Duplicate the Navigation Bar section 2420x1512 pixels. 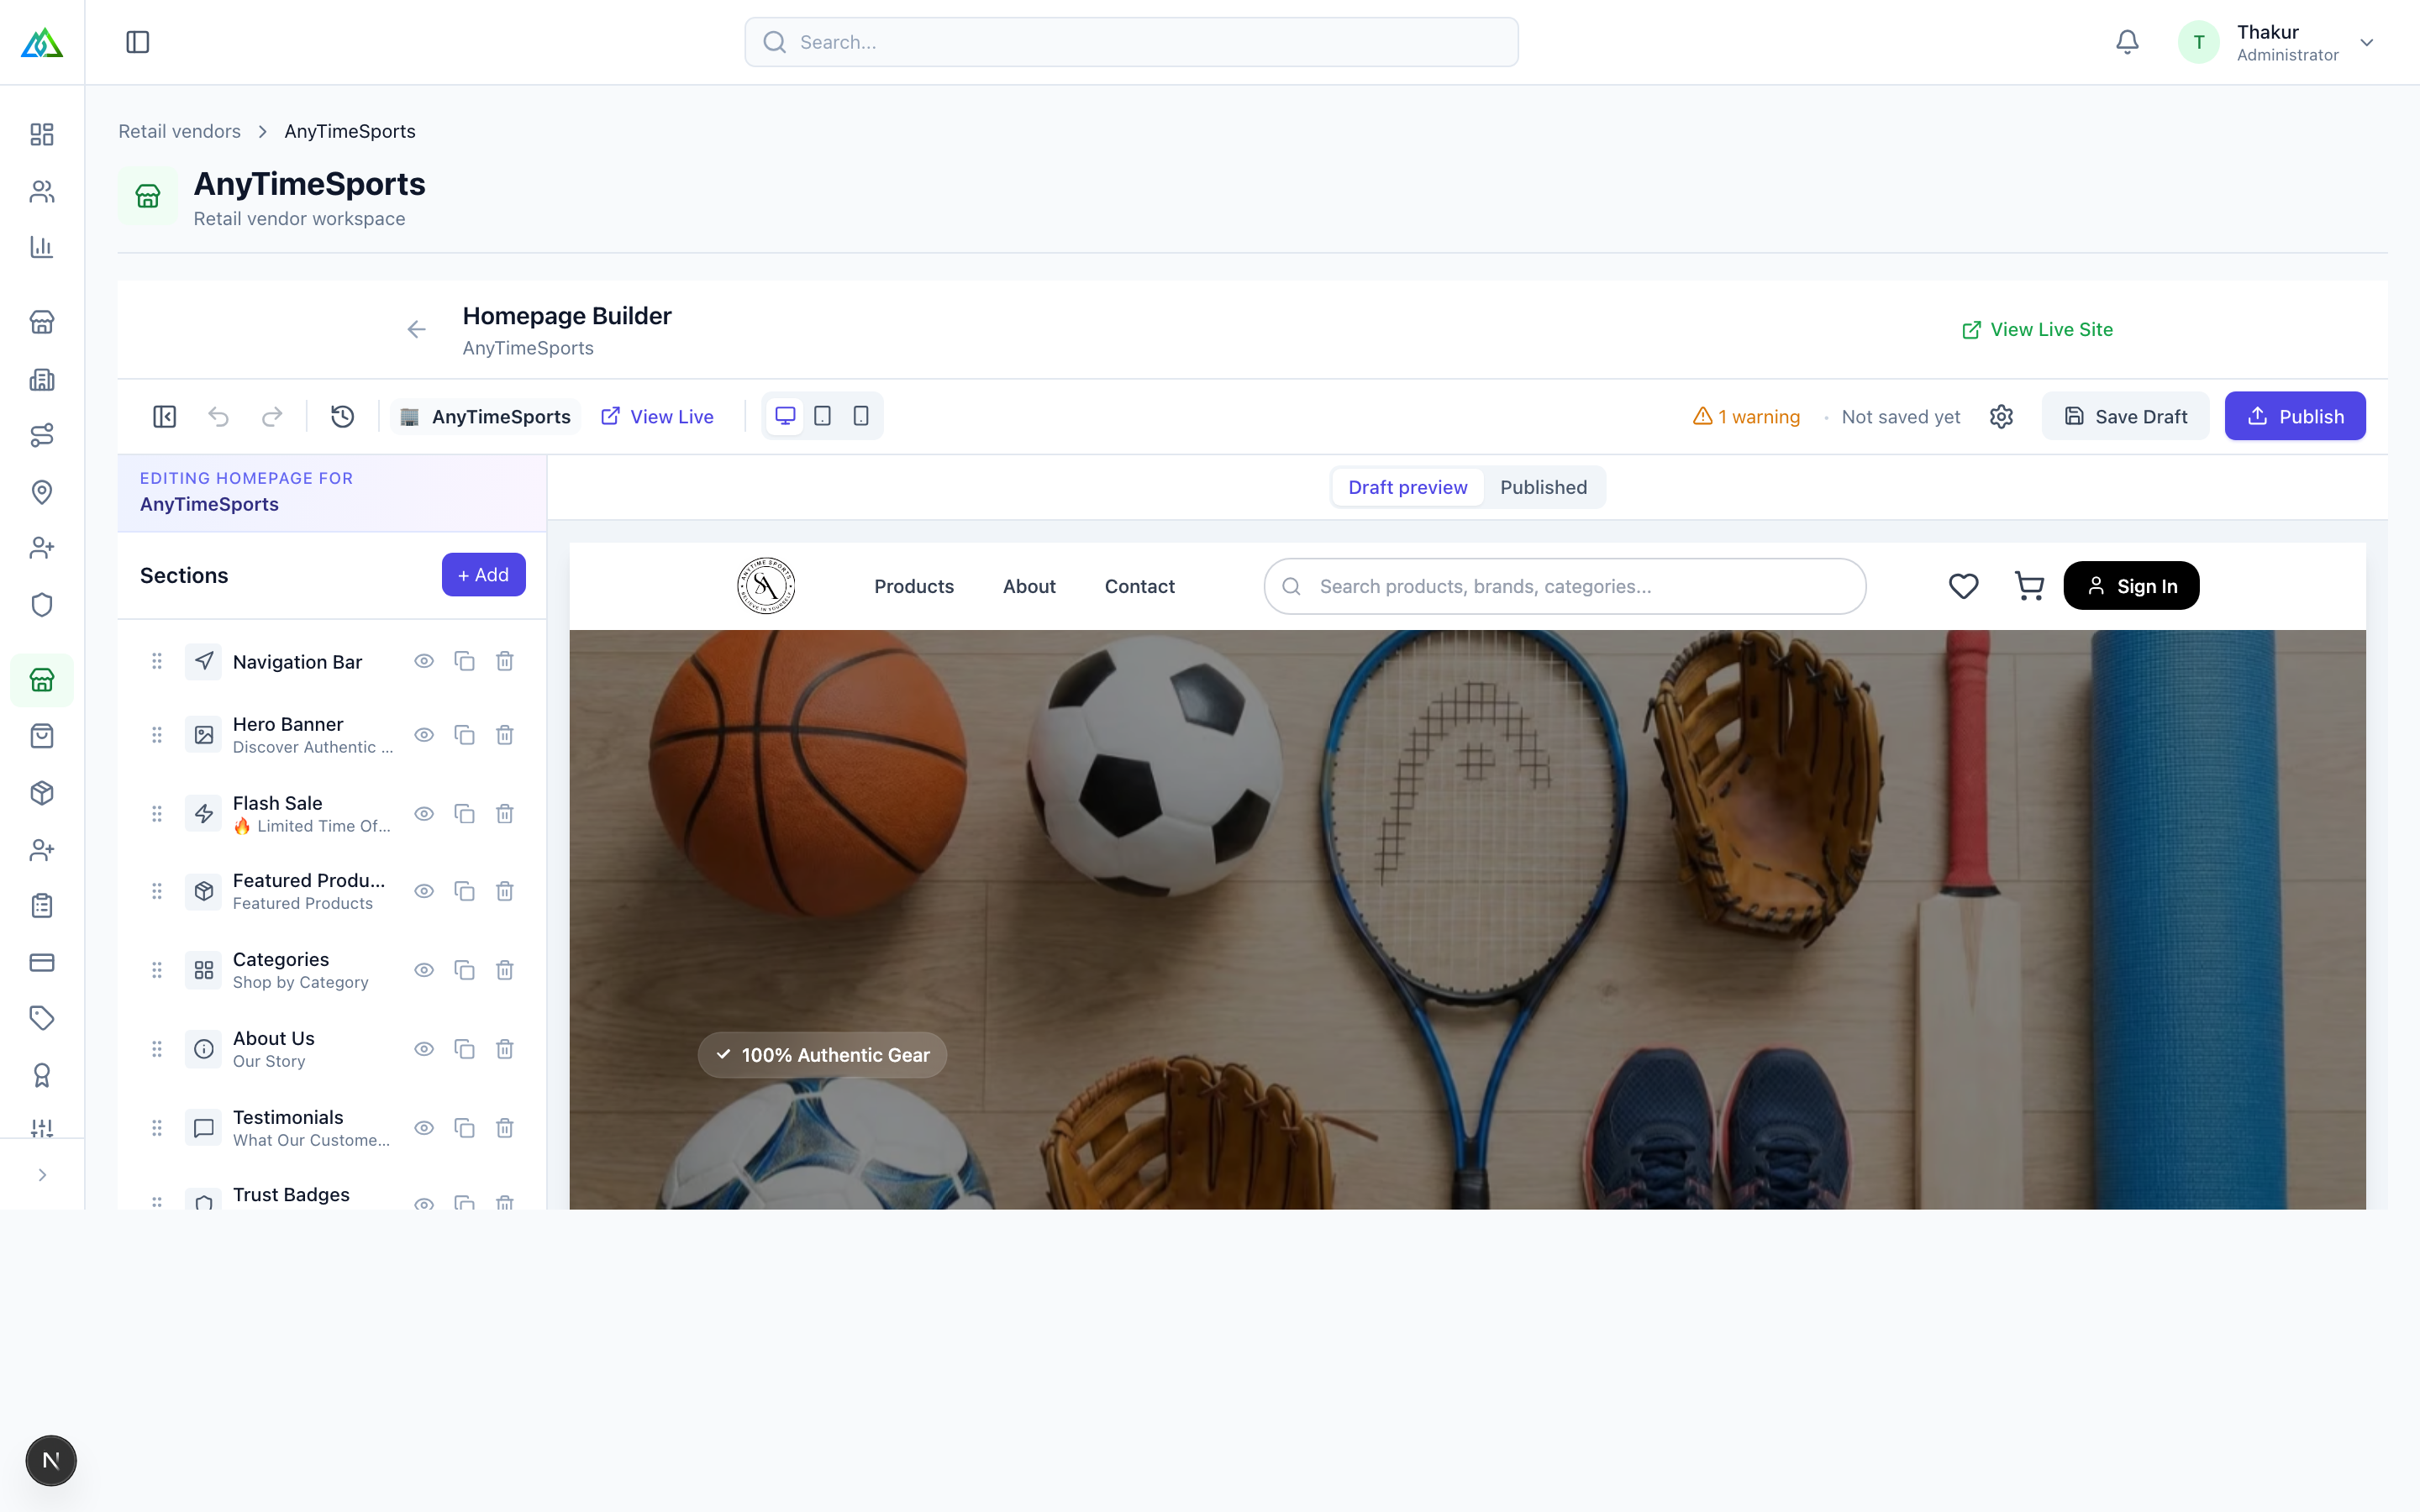click(x=464, y=661)
